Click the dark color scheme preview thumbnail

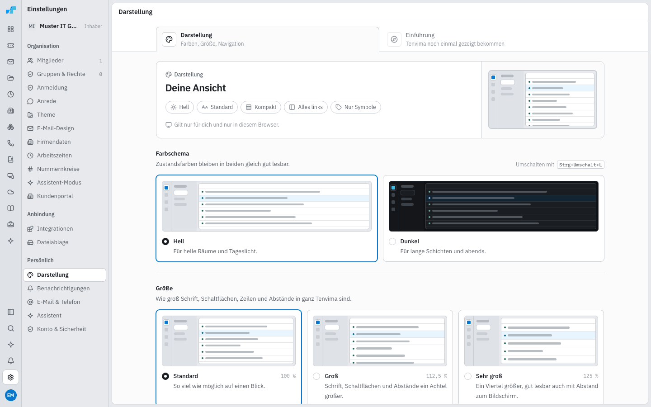(x=494, y=206)
